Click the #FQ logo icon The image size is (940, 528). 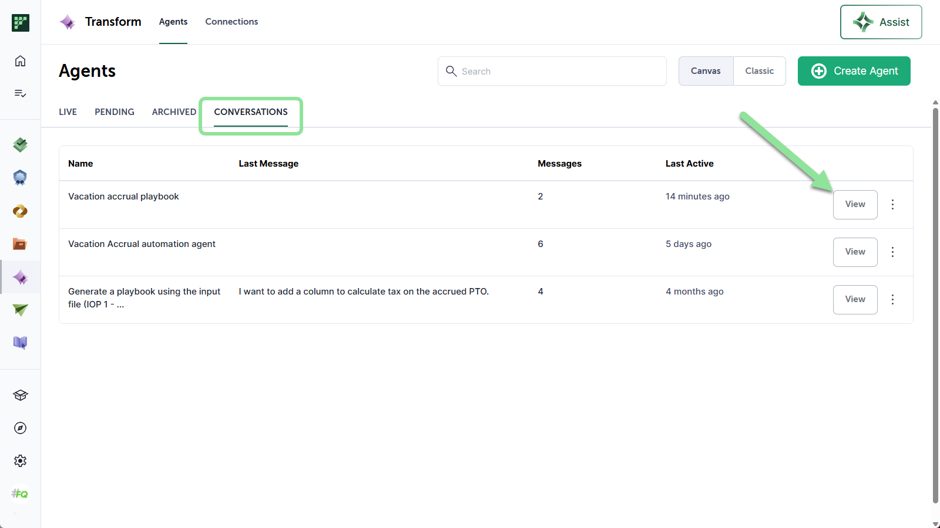coord(20,494)
